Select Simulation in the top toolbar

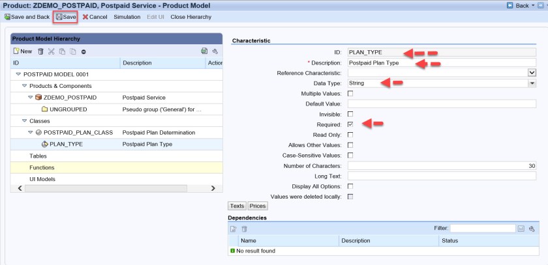127,17
